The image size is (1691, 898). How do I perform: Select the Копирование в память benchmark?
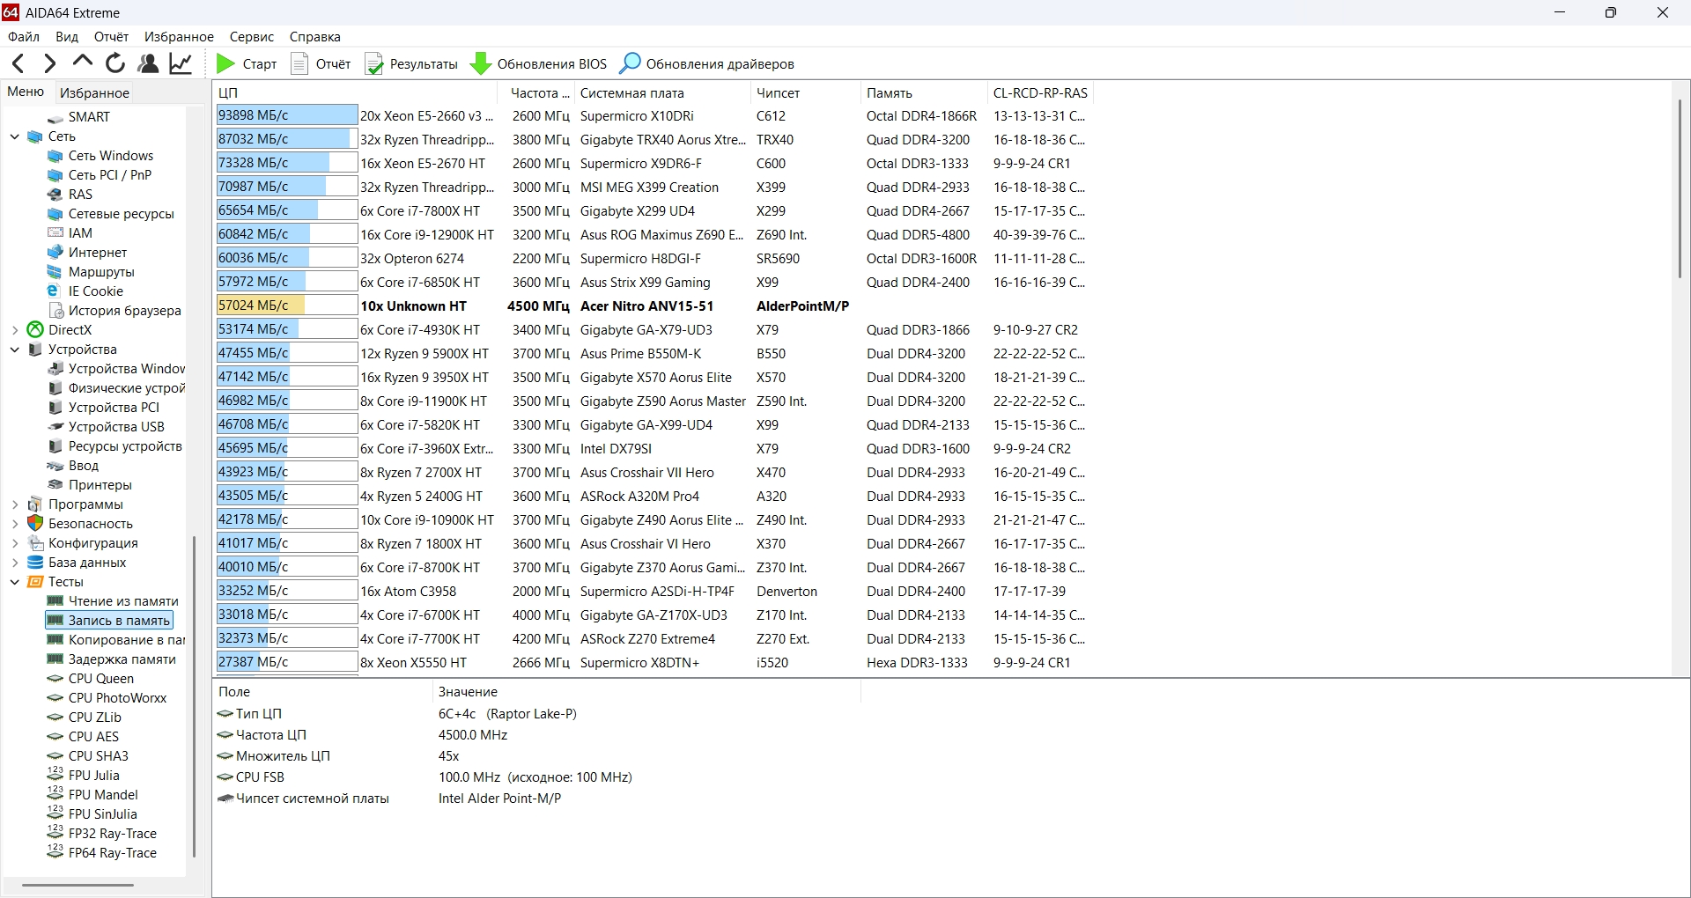[115, 640]
